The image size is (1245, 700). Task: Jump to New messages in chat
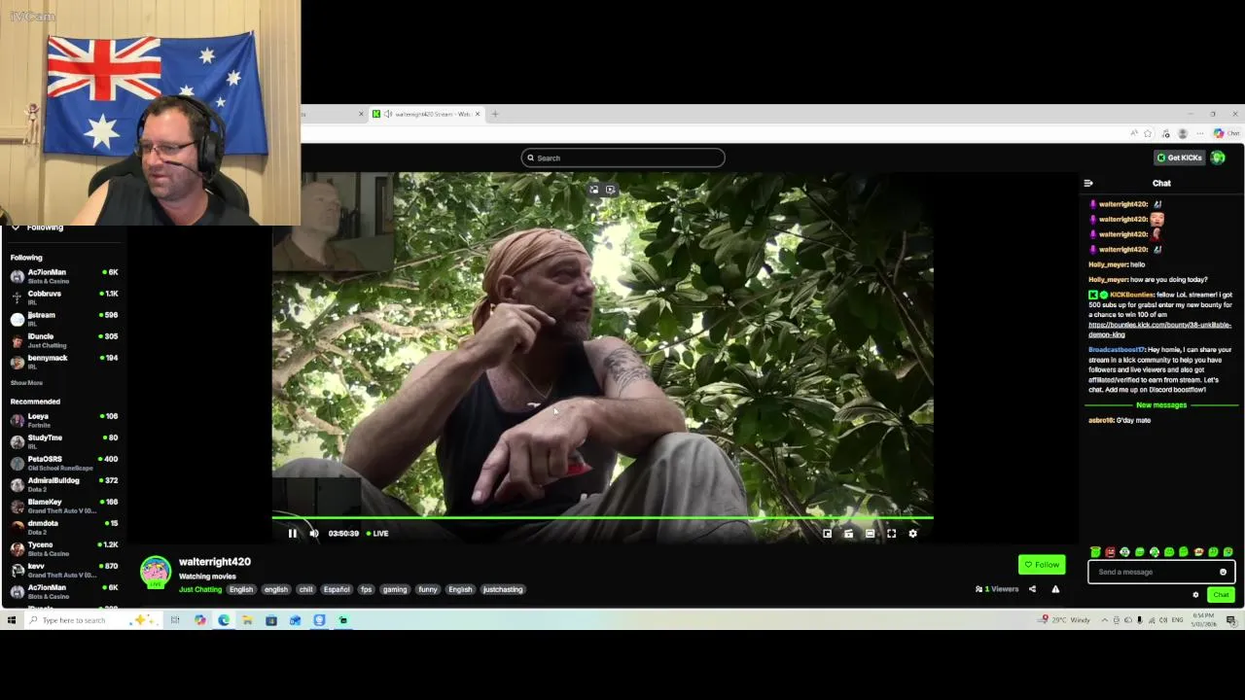[1161, 404]
